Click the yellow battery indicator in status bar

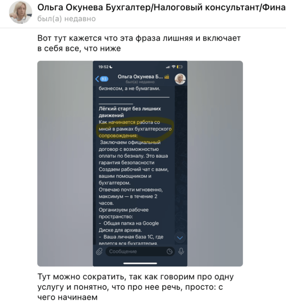tap(180, 67)
